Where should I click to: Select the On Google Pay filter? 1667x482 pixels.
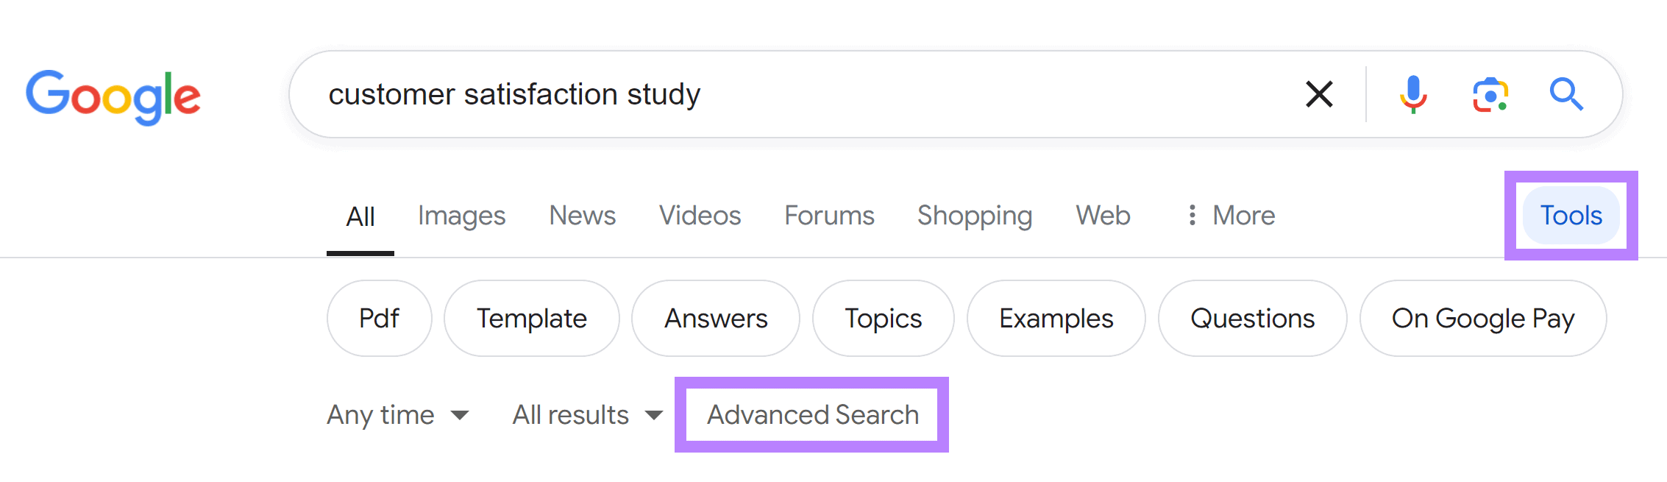[x=1482, y=318]
